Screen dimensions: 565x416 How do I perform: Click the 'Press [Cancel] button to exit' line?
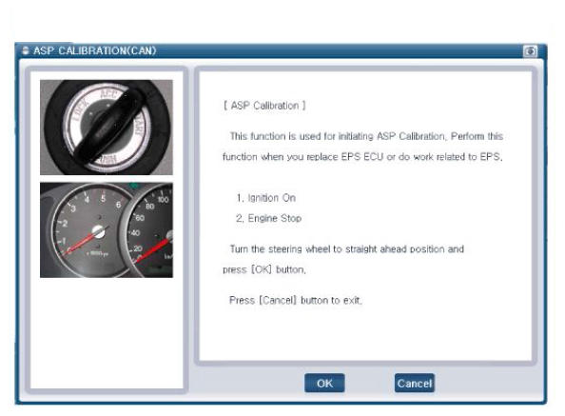[296, 300]
